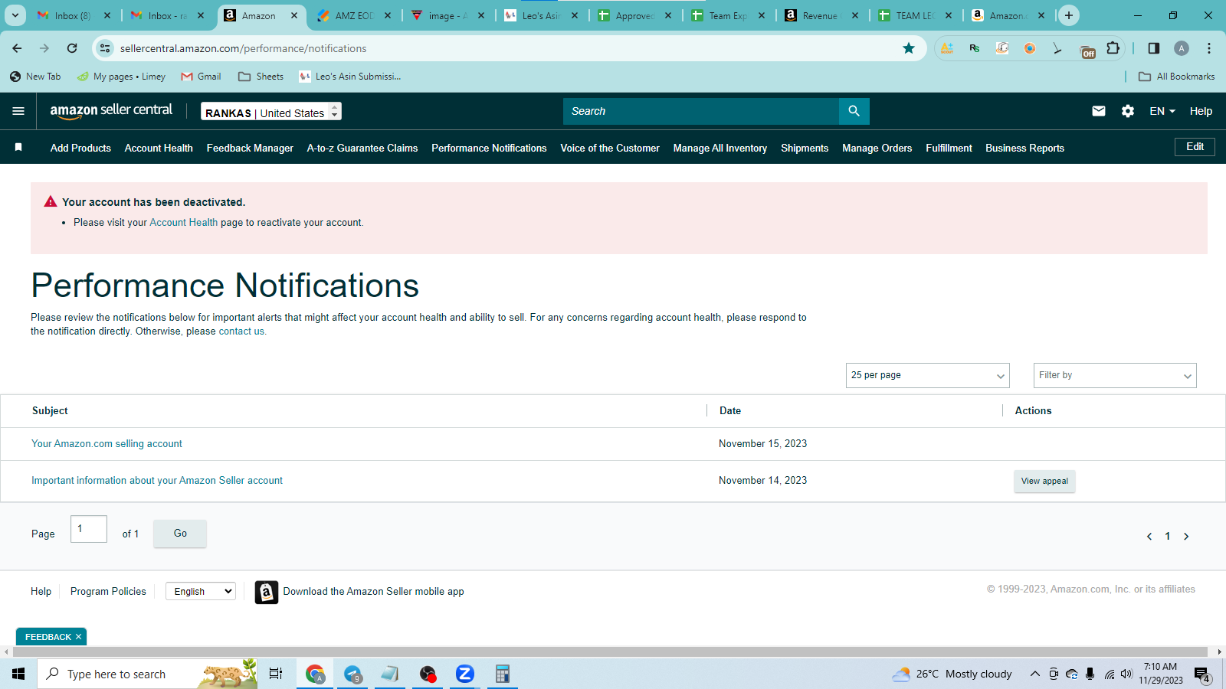The width and height of the screenshot is (1226, 689).
Task: Click the contact us link
Action: (x=241, y=331)
